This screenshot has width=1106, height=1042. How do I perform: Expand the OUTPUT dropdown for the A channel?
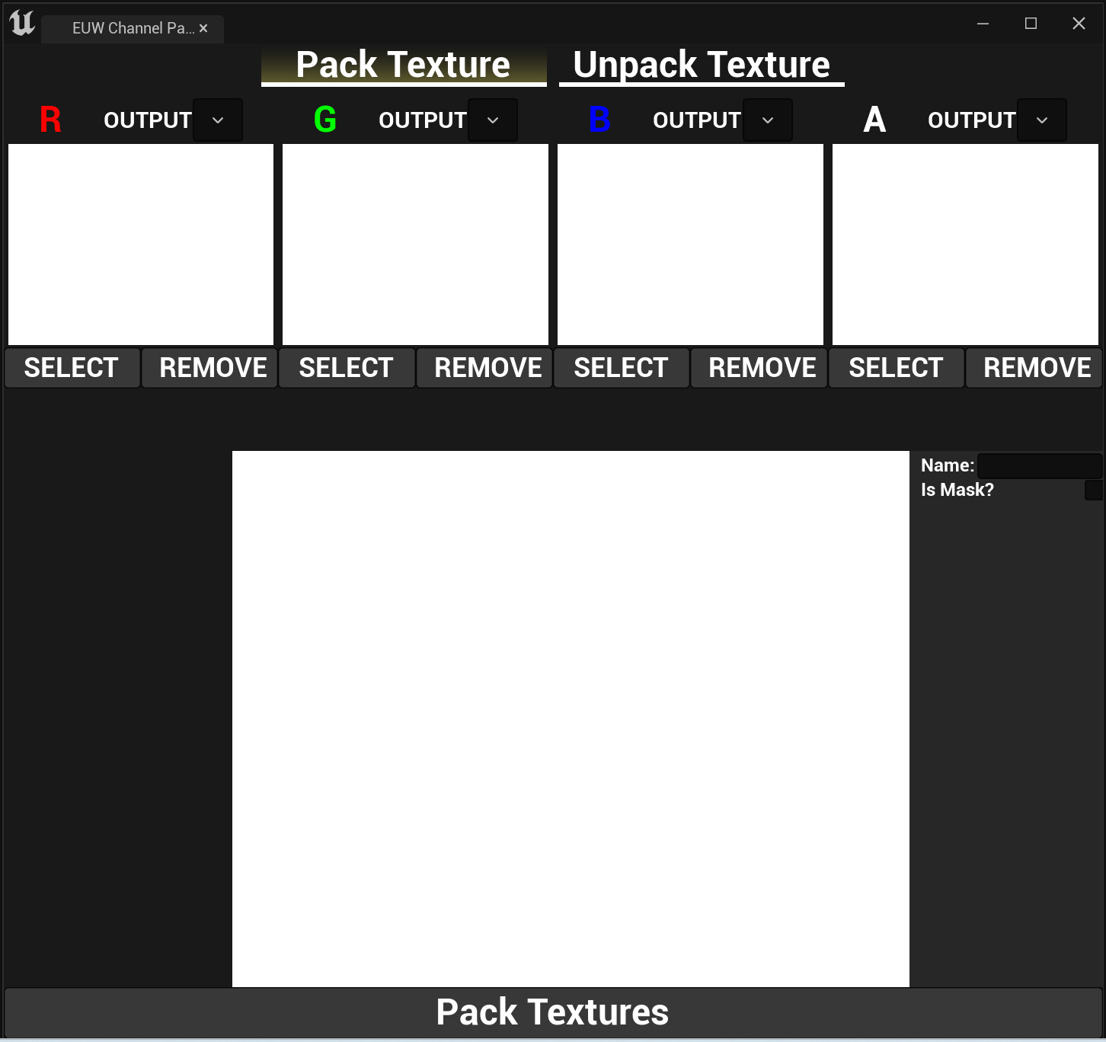[x=1042, y=120]
